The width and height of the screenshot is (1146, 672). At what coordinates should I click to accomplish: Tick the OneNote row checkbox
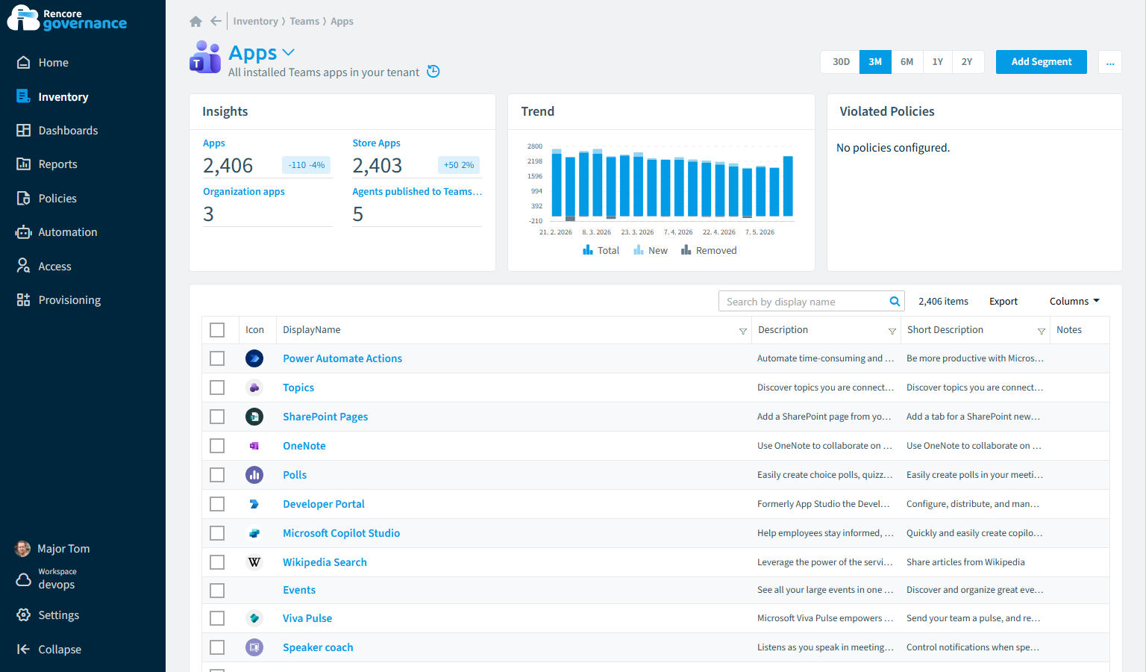(x=217, y=446)
